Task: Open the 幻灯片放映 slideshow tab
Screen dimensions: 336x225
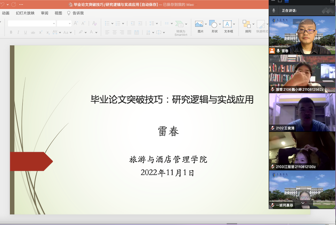Action: click(25, 13)
